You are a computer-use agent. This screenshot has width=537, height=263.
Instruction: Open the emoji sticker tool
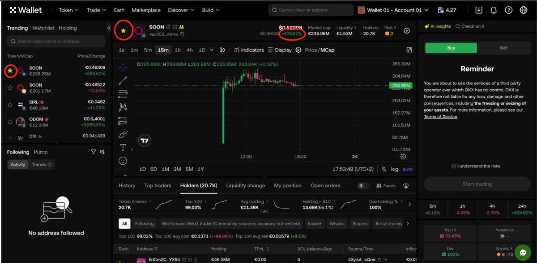(123, 161)
